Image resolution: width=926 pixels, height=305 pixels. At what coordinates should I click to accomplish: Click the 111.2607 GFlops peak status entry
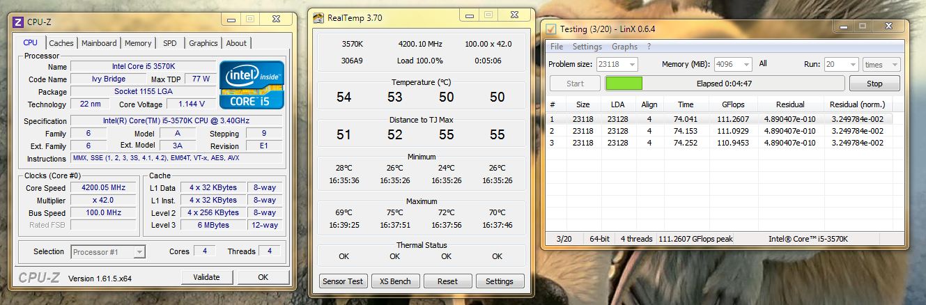[x=697, y=239]
